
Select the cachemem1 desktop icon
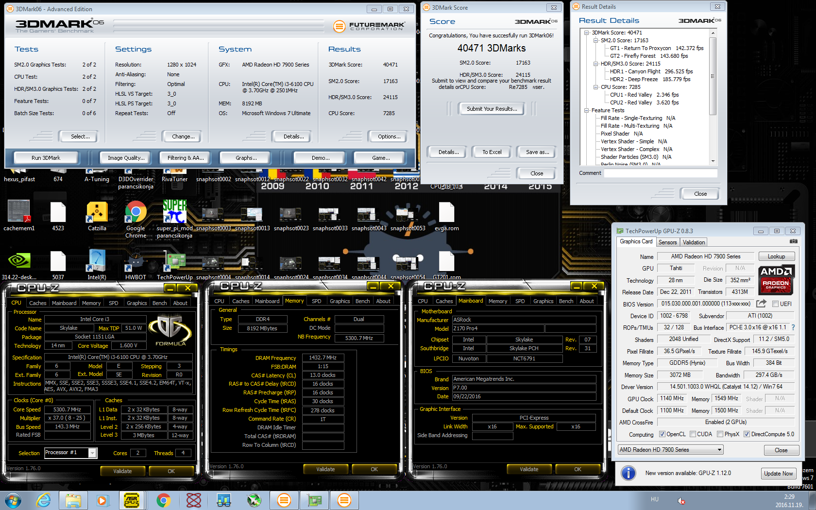(19, 215)
